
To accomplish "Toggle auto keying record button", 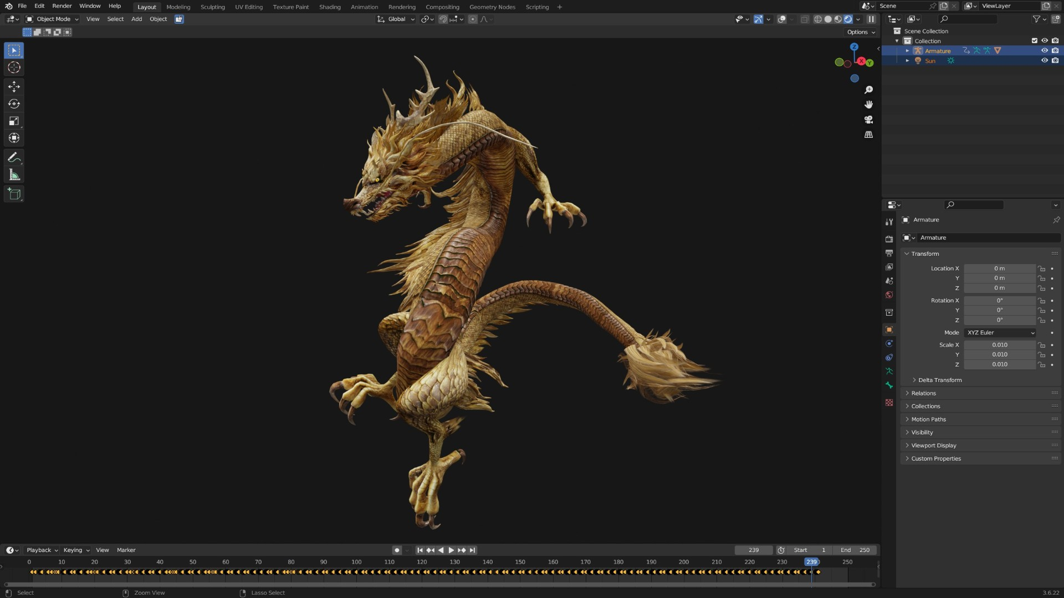I will pos(396,550).
